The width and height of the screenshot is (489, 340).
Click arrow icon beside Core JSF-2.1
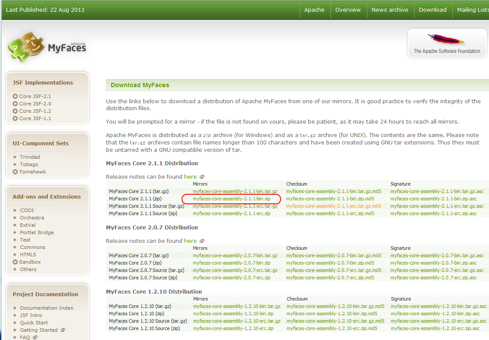[15, 96]
